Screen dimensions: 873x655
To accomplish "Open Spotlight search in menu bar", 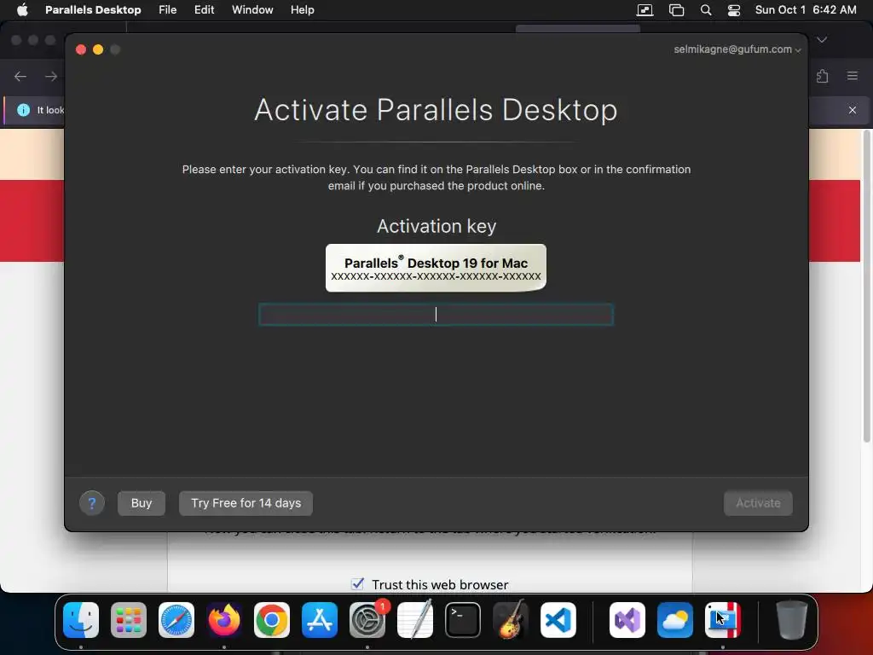I will pyautogui.click(x=705, y=10).
